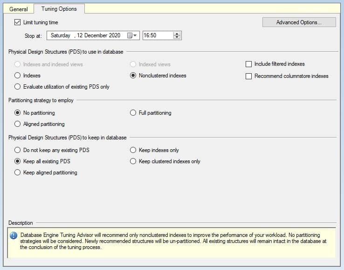The image size is (344, 270).
Task: Open the Stop at date calendar dropdown
Action: [x=135, y=35]
